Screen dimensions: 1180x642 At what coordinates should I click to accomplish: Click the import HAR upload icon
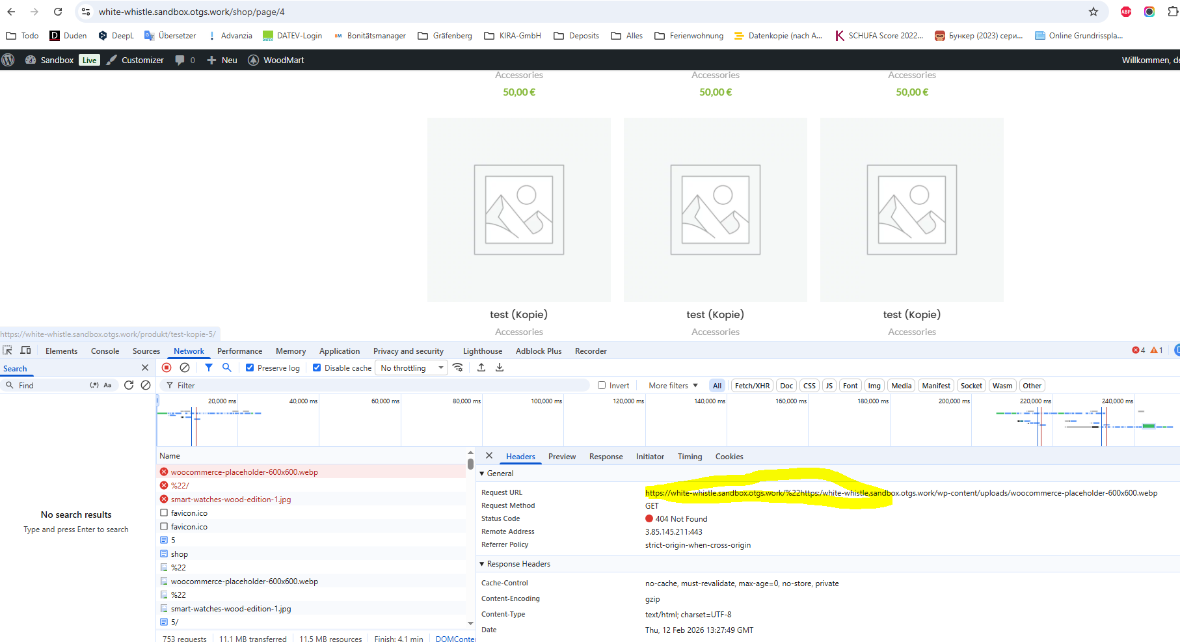[481, 368]
